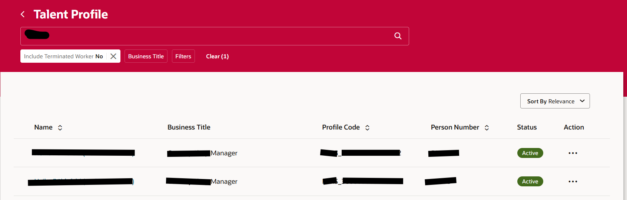This screenshot has width=627, height=200.
Task: Click the Talent Profile page title
Action: [71, 14]
